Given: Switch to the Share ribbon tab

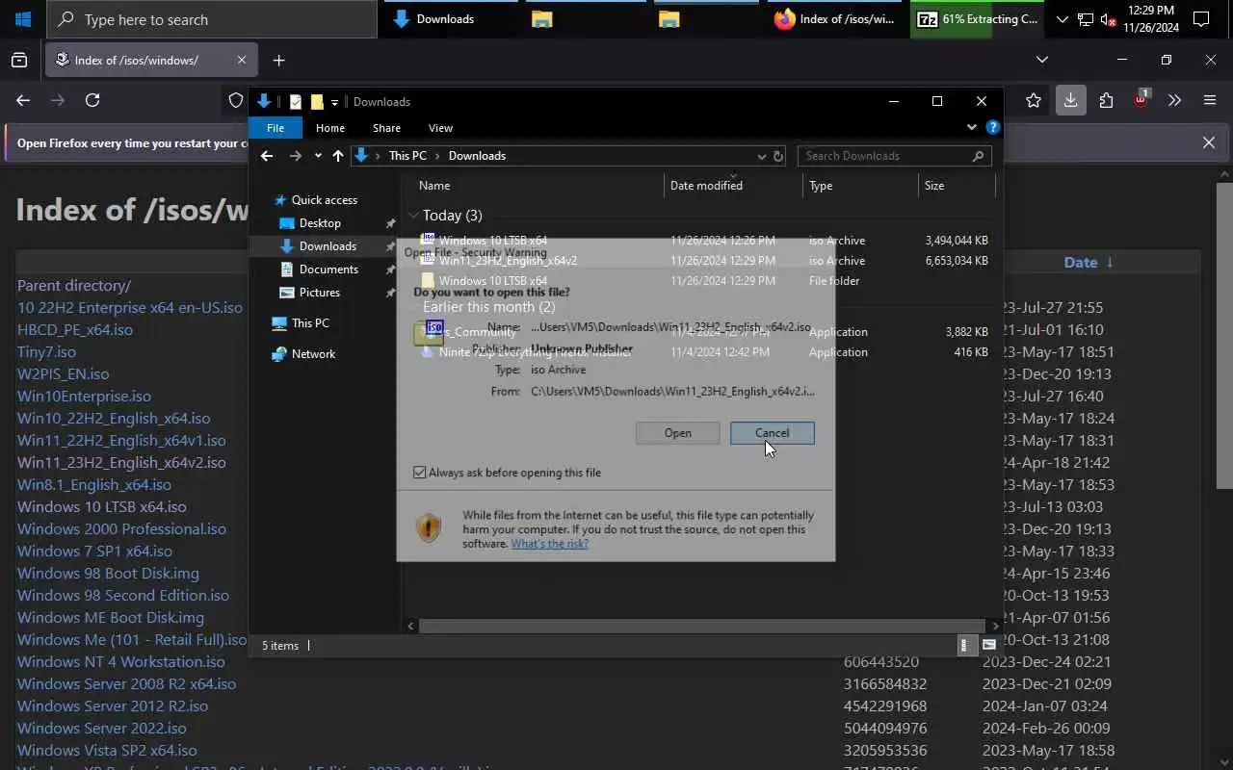Looking at the screenshot, I should click(386, 127).
